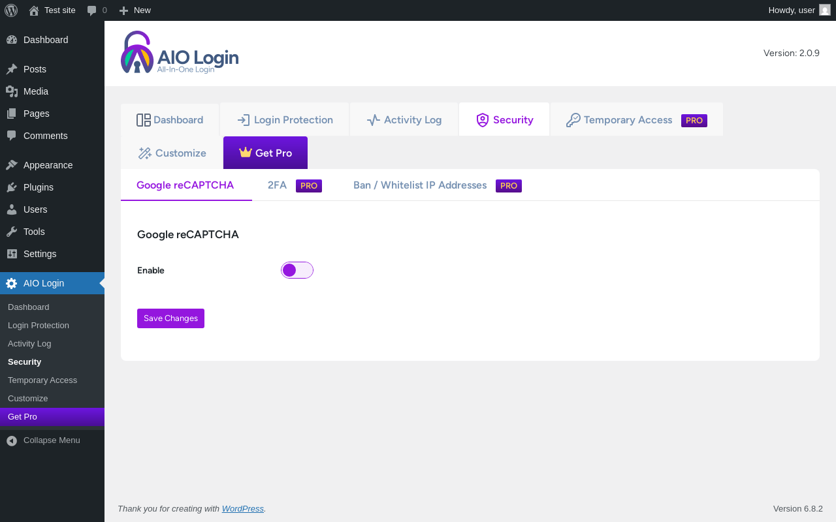The image size is (836, 522).
Task: Click the Get Pro crown icon
Action: pos(246,152)
